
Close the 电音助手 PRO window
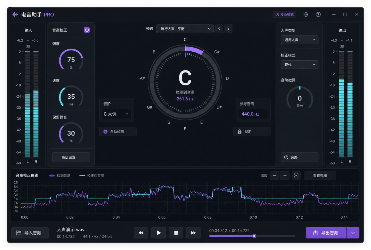(357, 15)
